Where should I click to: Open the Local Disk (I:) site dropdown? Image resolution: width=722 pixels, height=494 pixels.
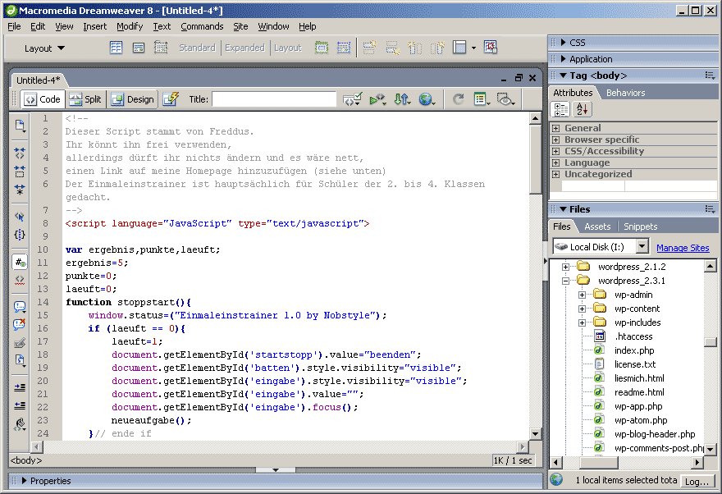tap(642, 247)
